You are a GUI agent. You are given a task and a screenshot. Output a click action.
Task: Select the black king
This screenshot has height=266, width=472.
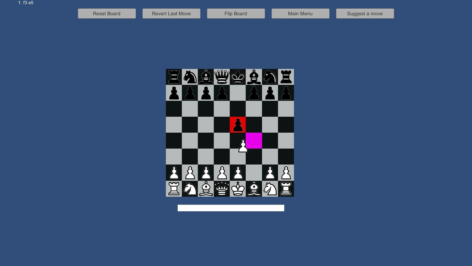click(x=238, y=77)
